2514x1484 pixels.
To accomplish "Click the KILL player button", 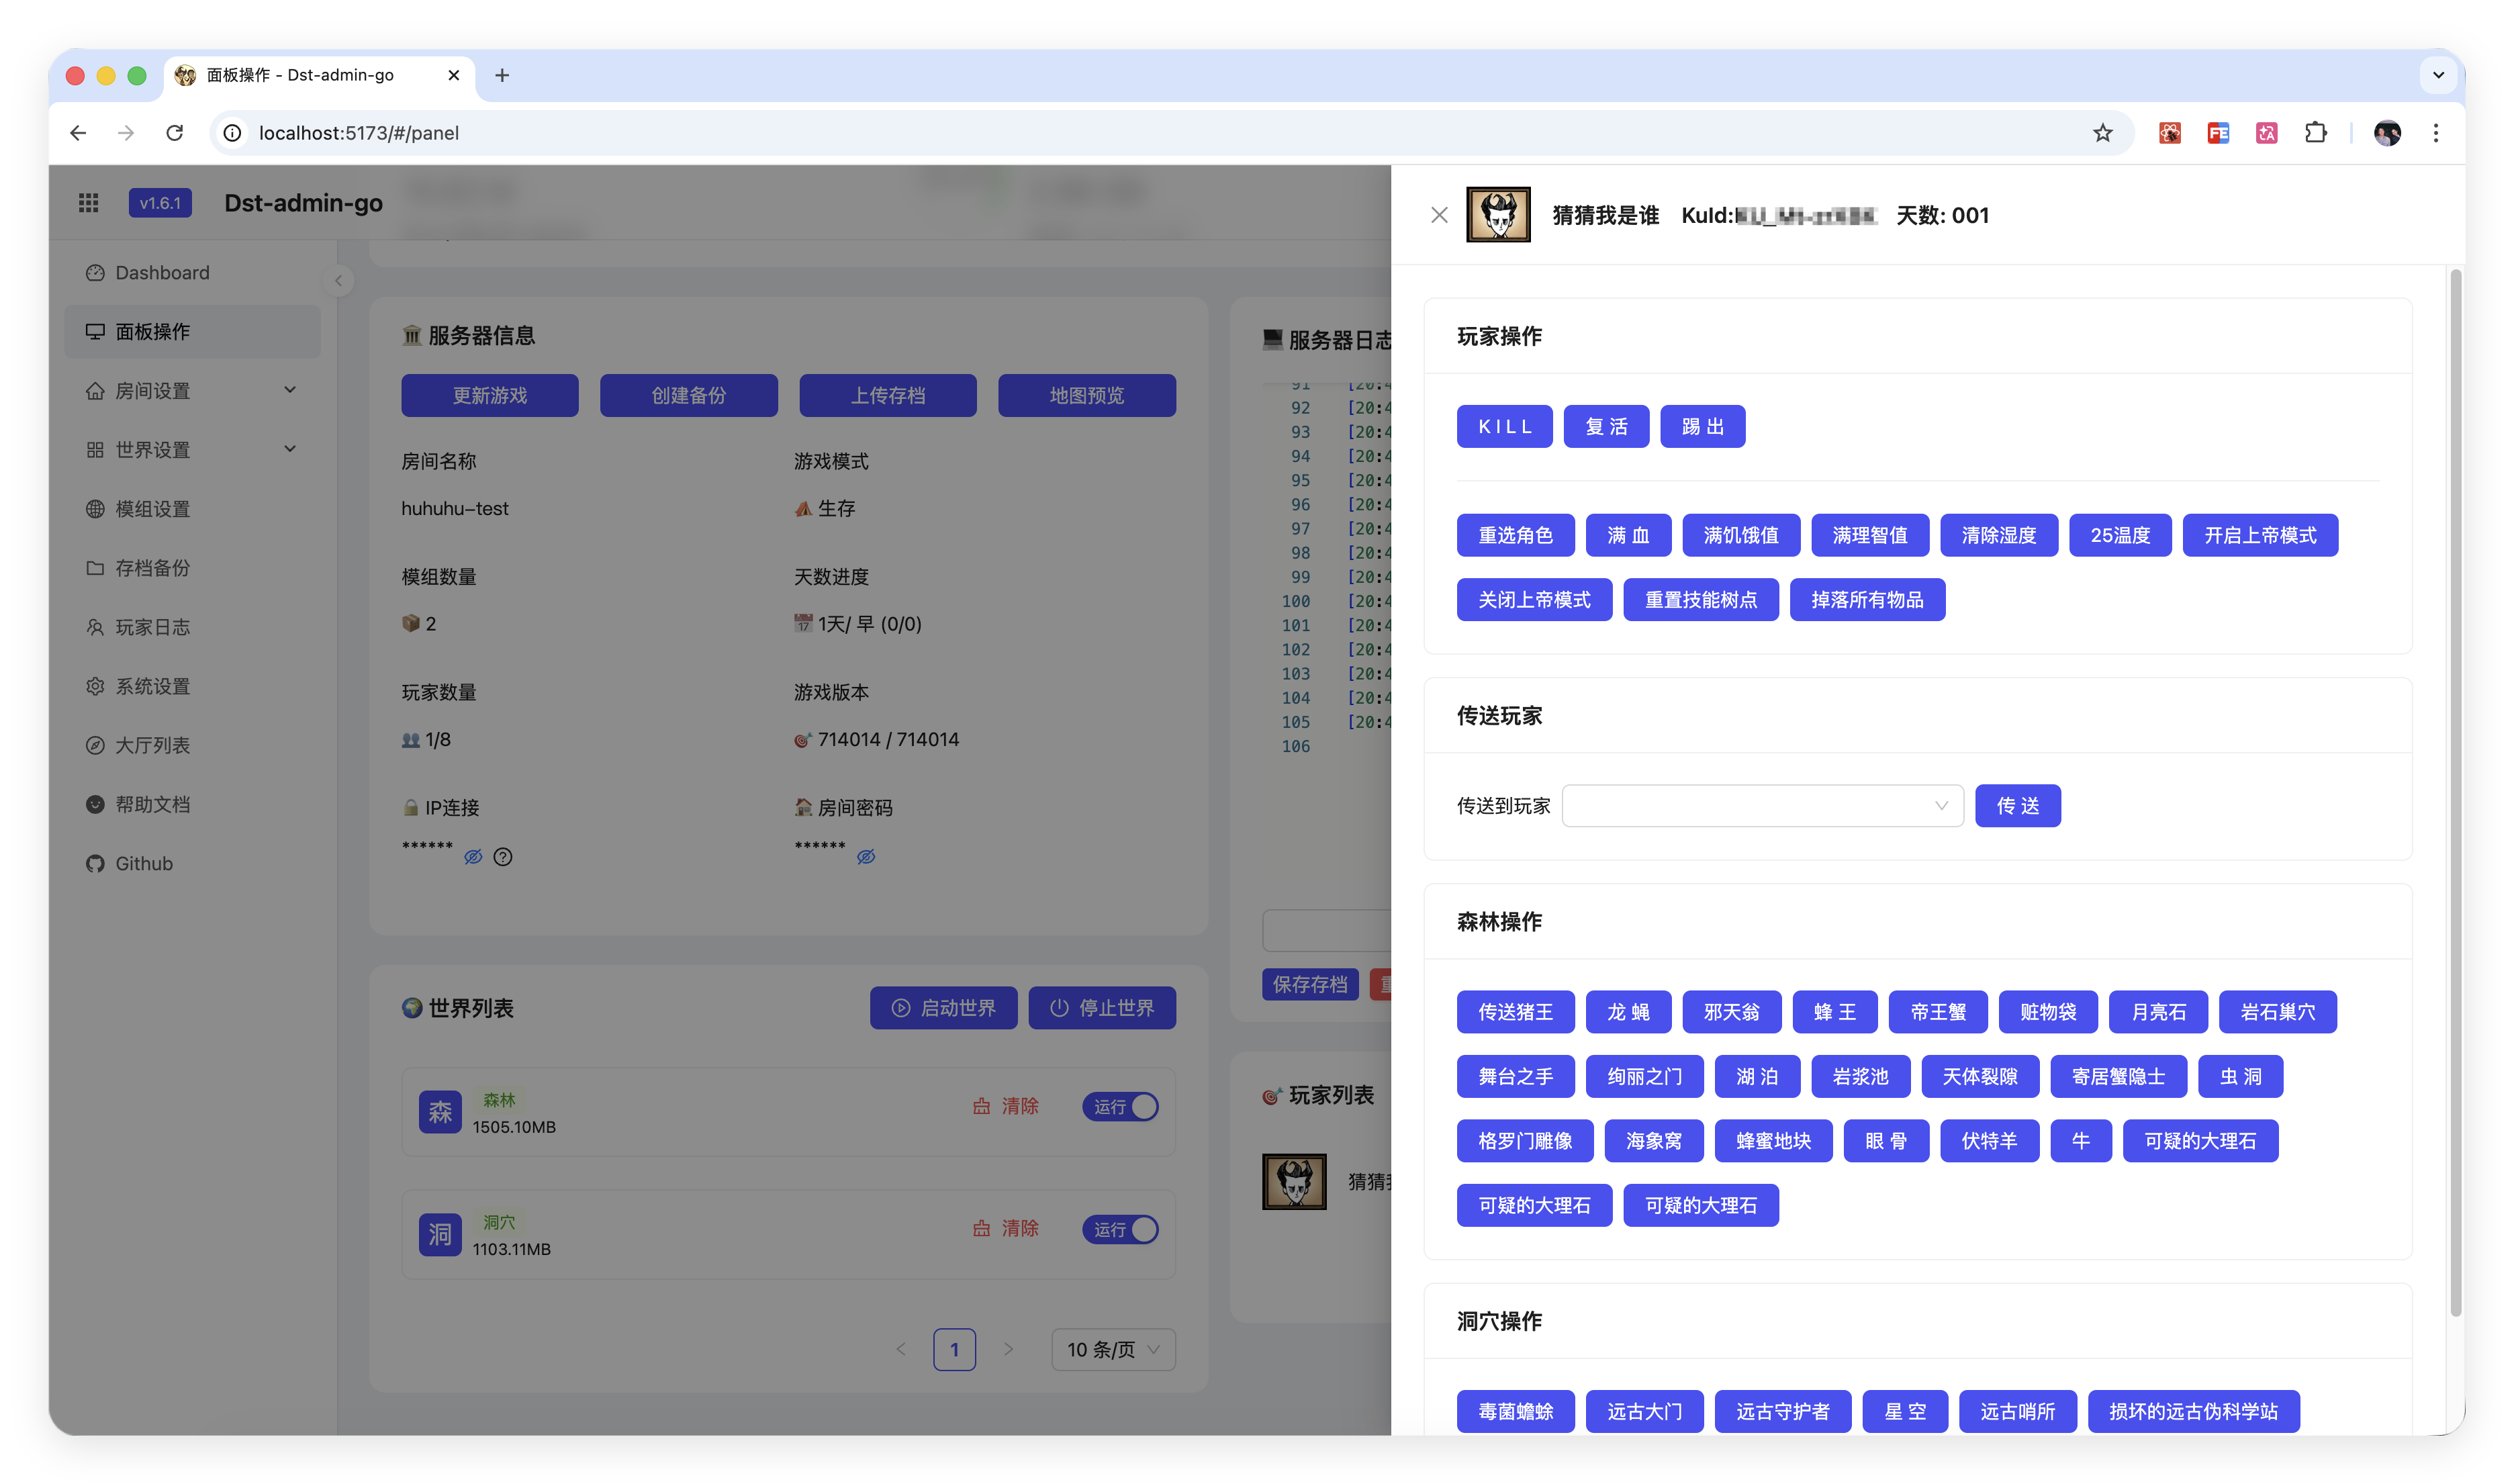I will 1504,427.
